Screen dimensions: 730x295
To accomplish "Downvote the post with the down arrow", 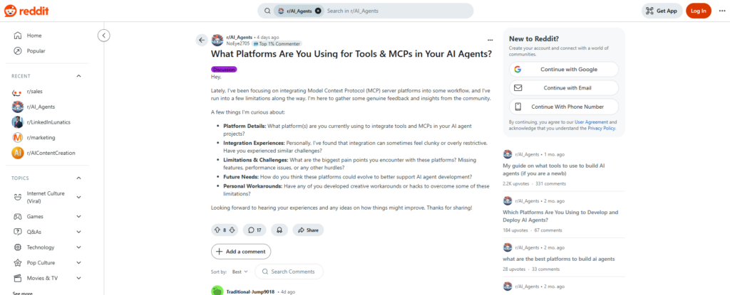I will (232, 230).
